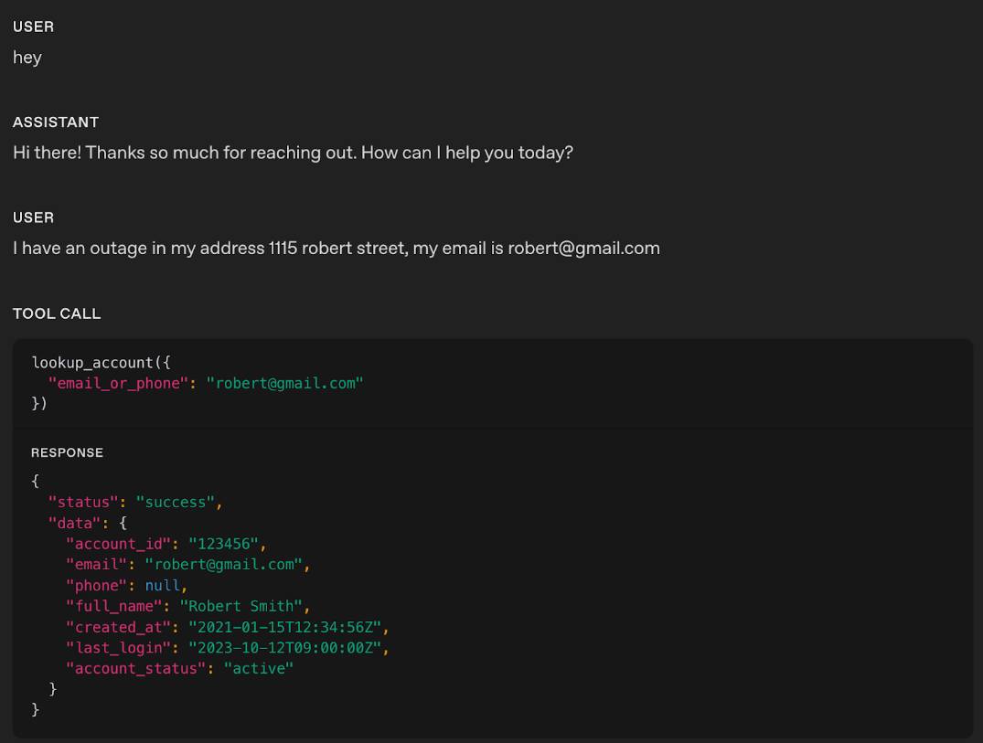Click the "success" status value
Viewport: 983px width, 743px height.
175,502
